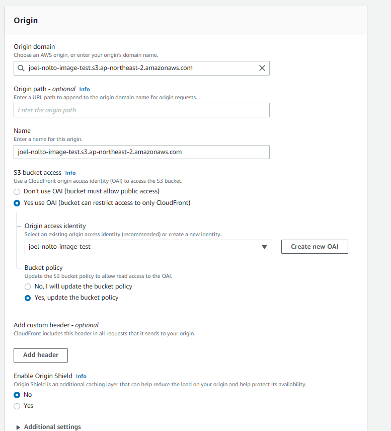Click the Add header button

41,355
